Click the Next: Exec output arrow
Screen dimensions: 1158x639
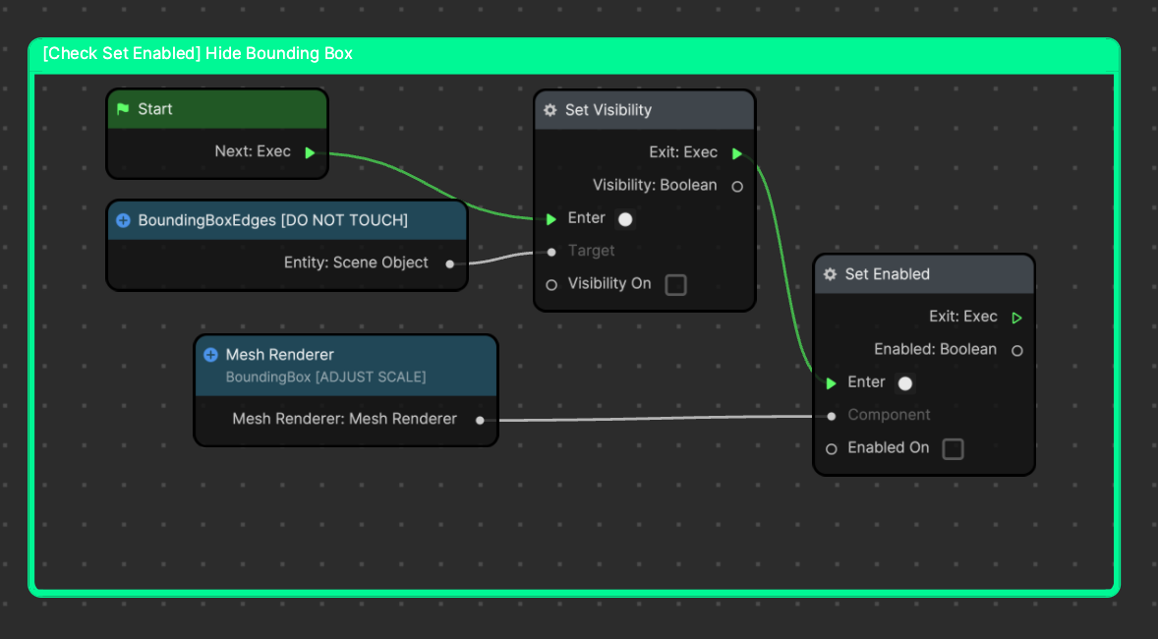[311, 152]
